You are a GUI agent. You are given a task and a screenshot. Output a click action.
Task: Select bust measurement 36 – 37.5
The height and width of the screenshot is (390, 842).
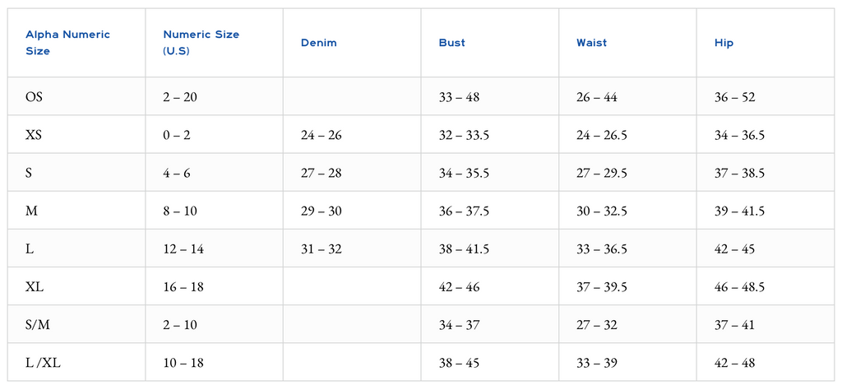465,211
